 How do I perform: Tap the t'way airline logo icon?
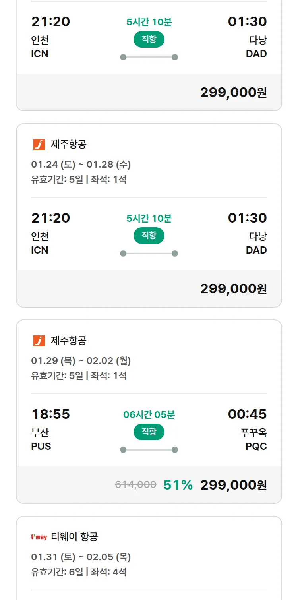[39, 537]
